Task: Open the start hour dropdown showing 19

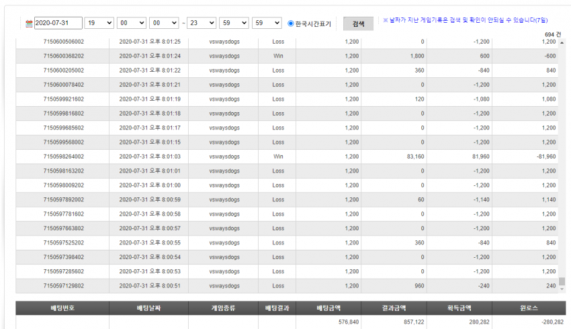Action: [99, 23]
